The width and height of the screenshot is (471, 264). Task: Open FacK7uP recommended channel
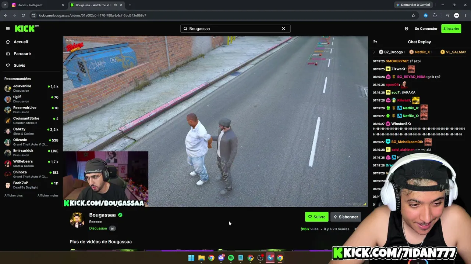[x=31, y=185]
